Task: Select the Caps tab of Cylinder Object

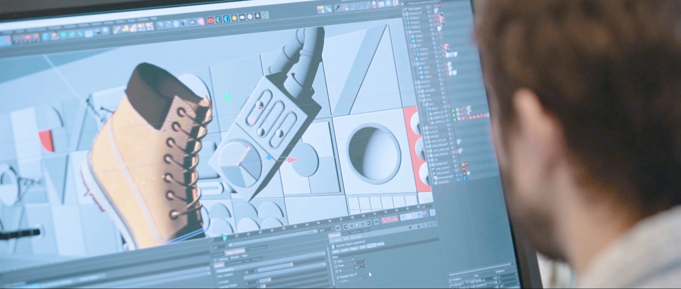Action: click(x=362, y=247)
